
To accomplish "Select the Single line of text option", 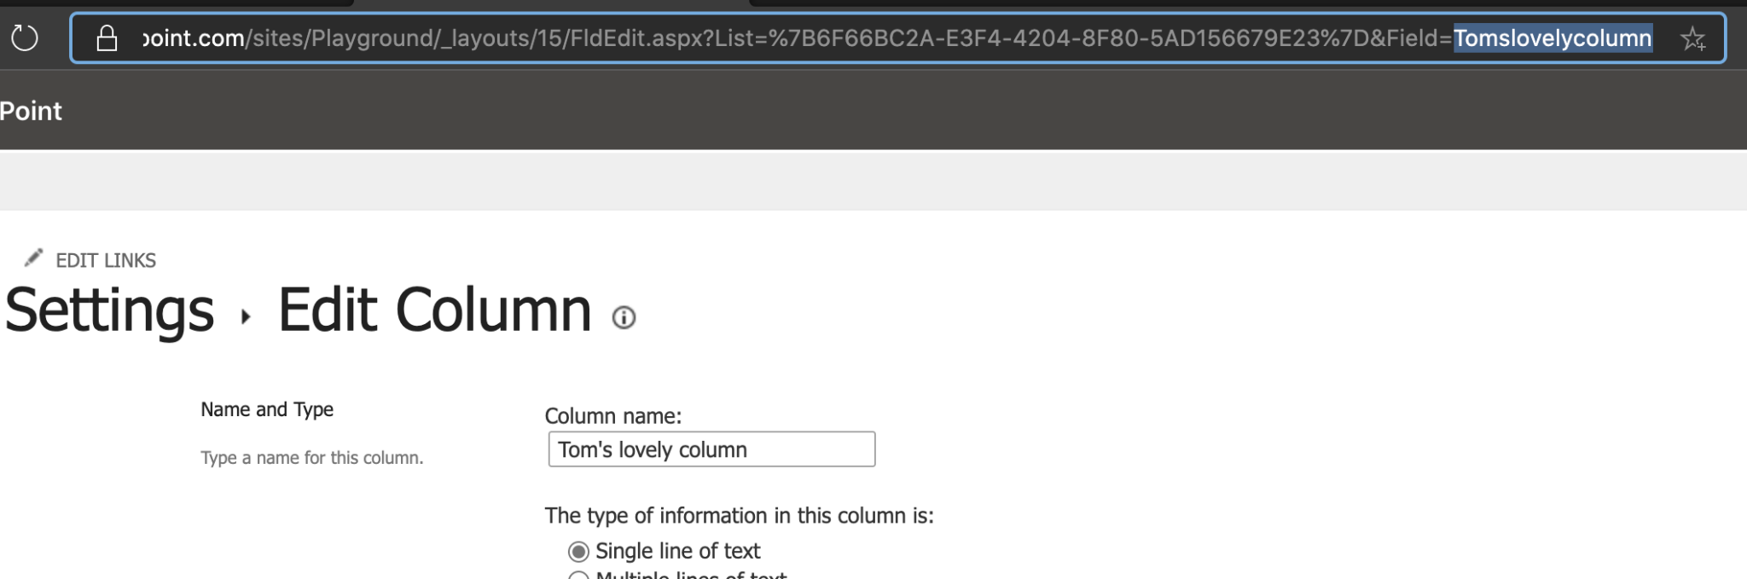I will 578,552.
